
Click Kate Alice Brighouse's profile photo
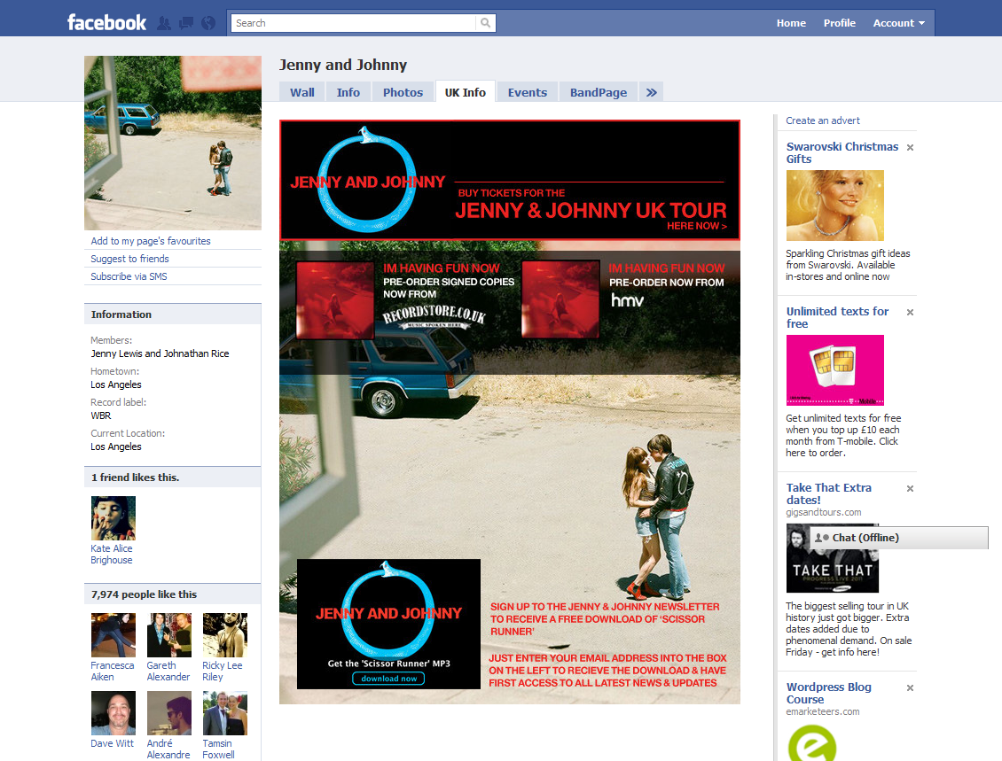click(114, 518)
